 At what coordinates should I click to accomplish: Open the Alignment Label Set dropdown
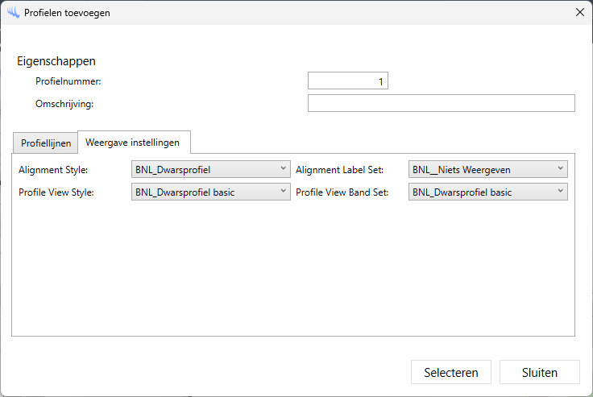click(487, 170)
